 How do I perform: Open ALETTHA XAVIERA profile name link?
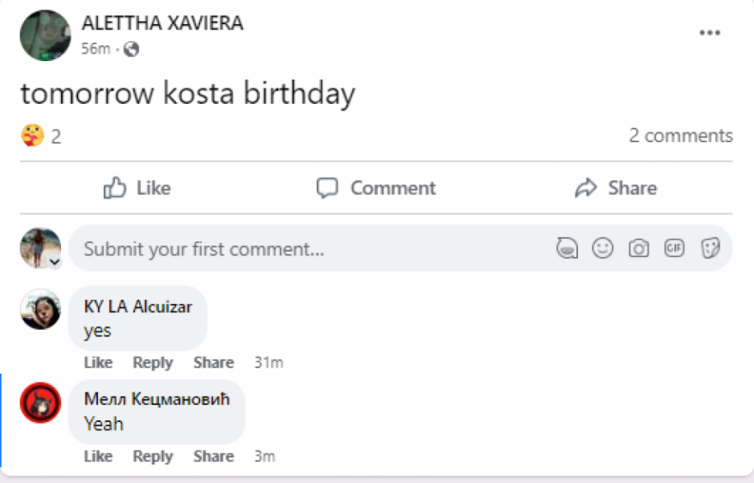point(163,23)
